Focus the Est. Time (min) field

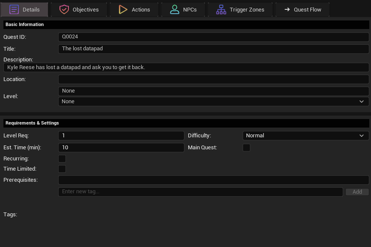tap(121, 148)
